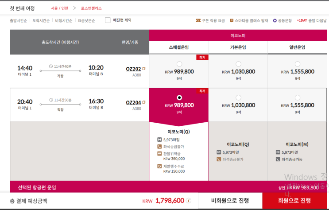329x210 pixels.
Task: Select OZ204 special fare radio button
Action: pyautogui.click(x=179, y=97)
